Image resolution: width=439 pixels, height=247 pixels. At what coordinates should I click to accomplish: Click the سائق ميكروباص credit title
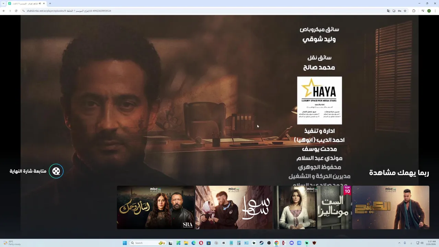click(319, 30)
